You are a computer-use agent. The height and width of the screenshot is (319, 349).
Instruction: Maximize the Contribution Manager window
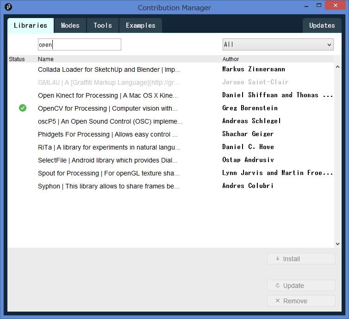[319, 6]
